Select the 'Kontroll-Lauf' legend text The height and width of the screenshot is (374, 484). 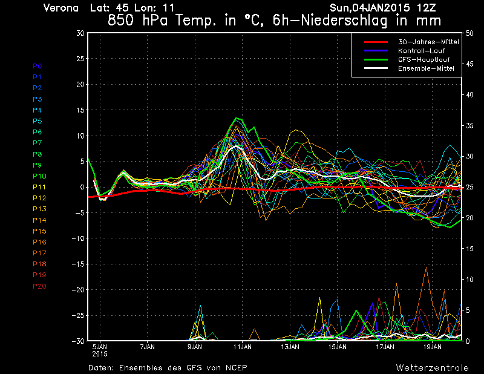[x=421, y=51]
